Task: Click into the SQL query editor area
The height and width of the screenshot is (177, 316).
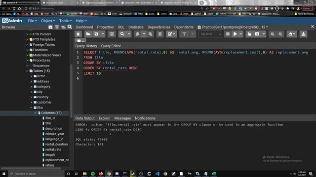Action: coord(198,82)
